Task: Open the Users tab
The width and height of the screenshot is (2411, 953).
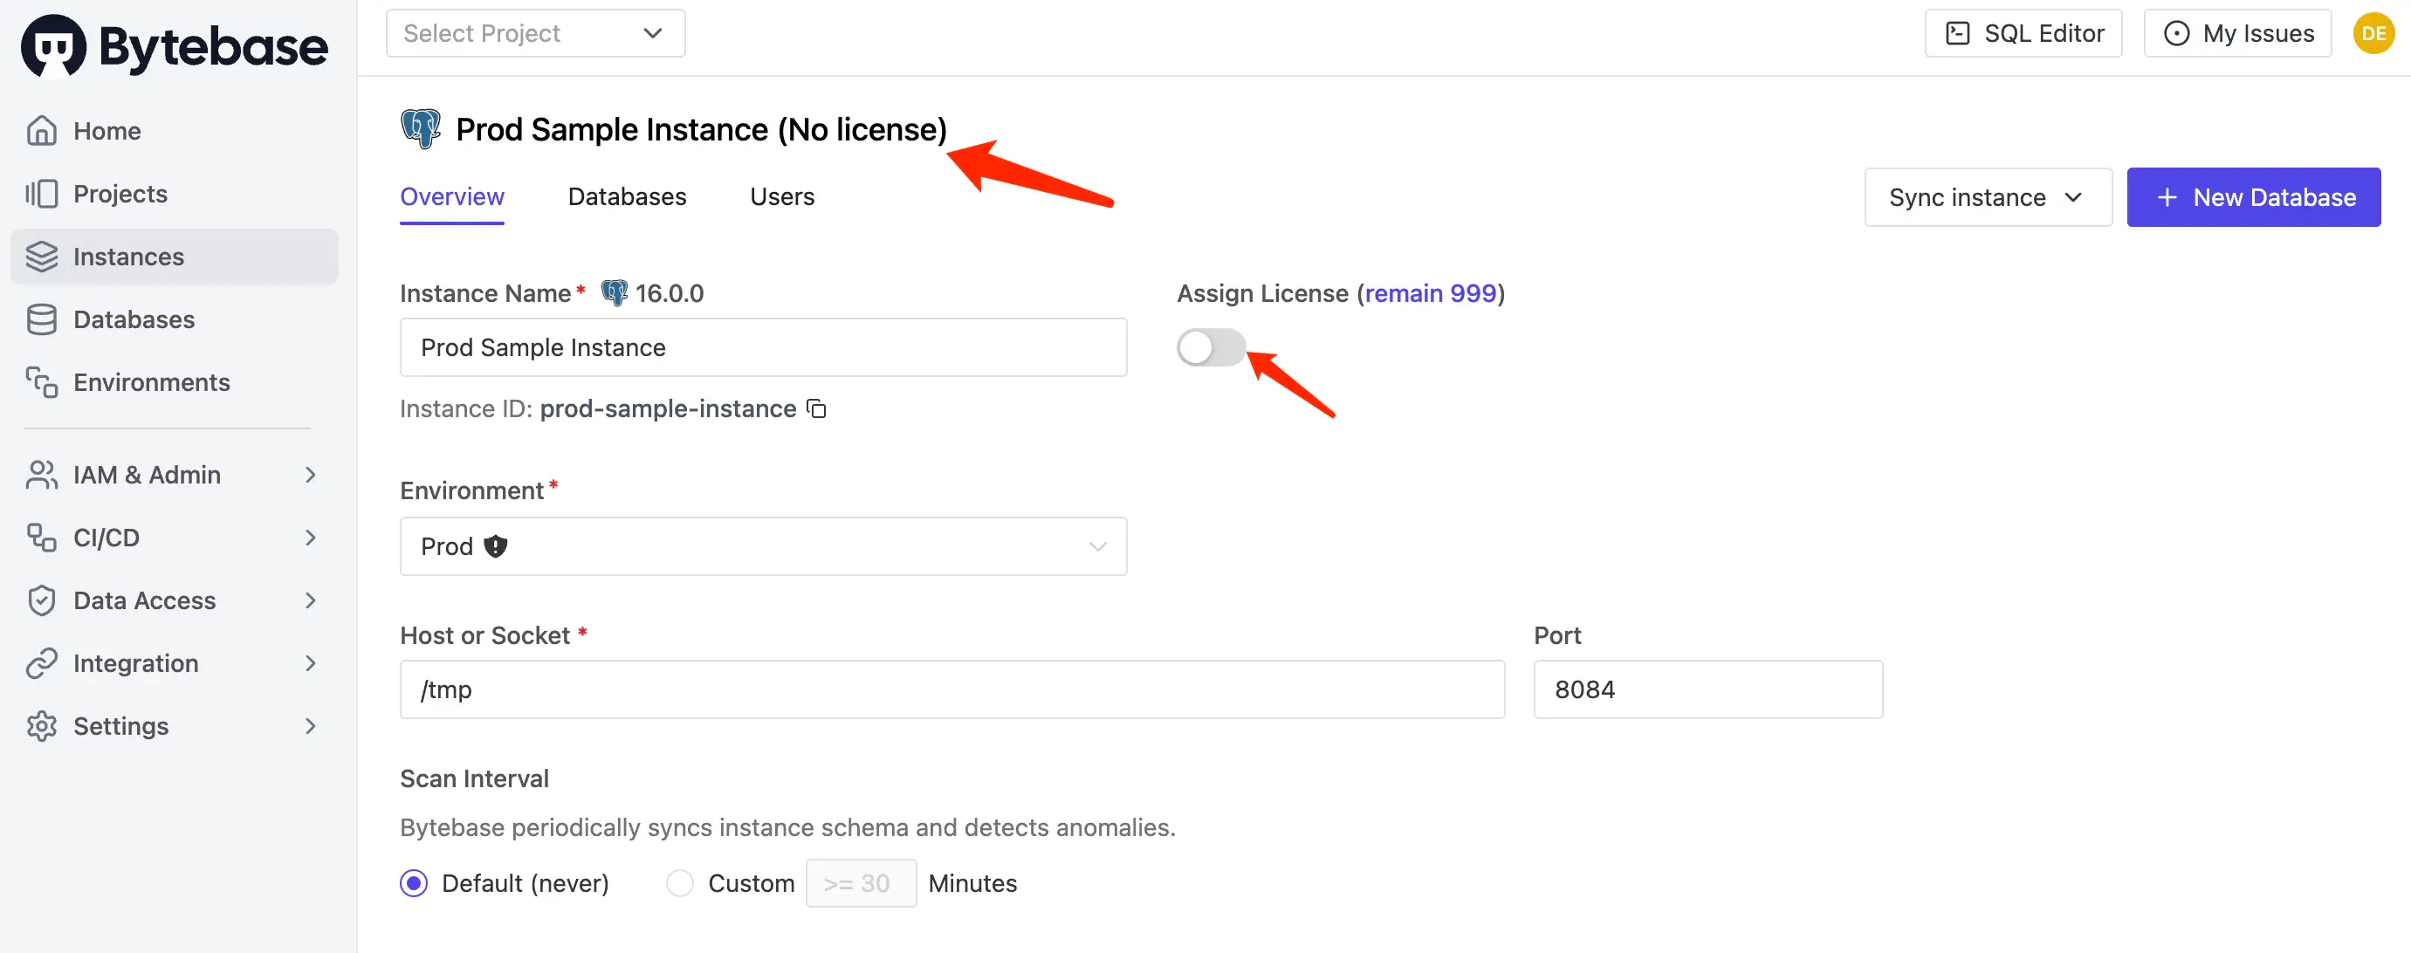Action: [x=781, y=196]
